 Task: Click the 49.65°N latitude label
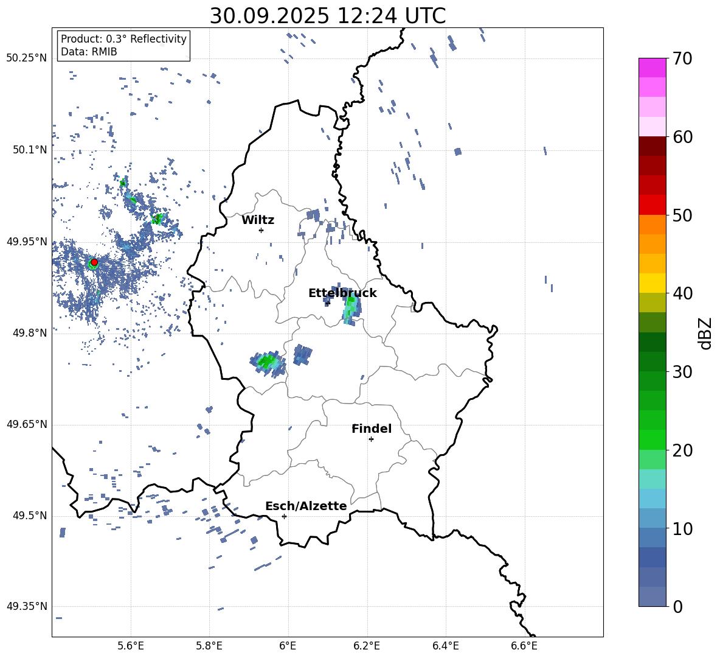(x=27, y=424)
